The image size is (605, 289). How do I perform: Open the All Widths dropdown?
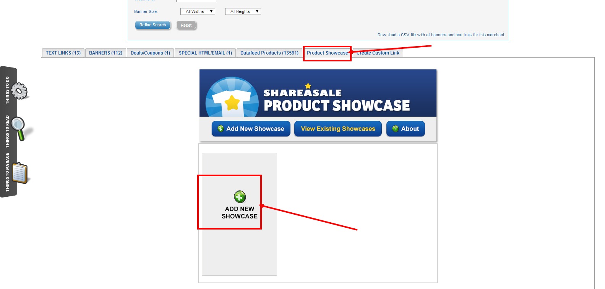pos(198,11)
